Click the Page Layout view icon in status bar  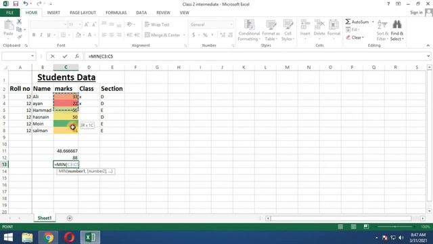click(353, 226)
